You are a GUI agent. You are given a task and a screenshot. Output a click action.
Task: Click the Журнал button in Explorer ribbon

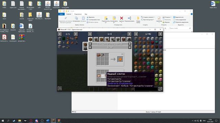coord(166,22)
